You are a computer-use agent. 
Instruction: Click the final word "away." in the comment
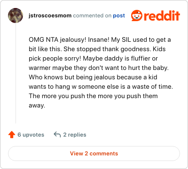[x=37, y=106]
